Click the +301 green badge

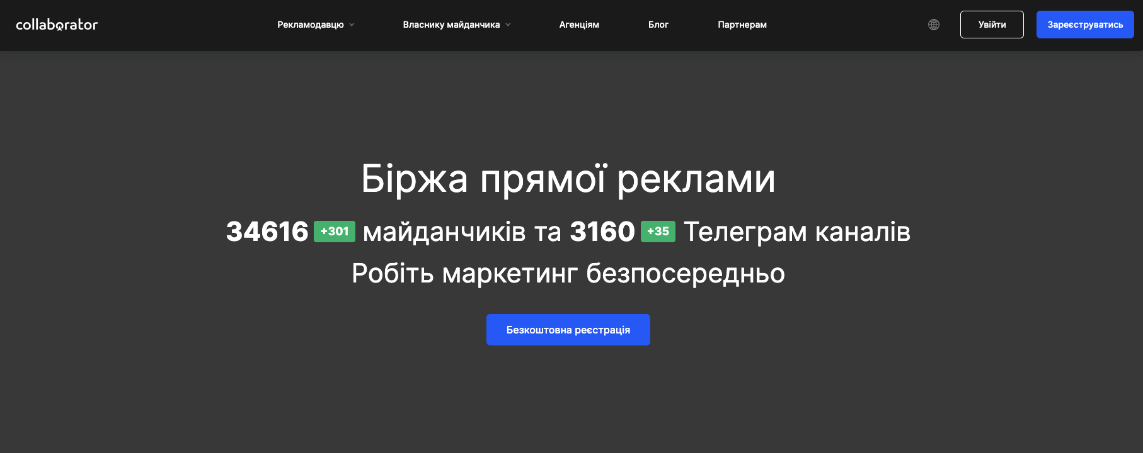pyautogui.click(x=335, y=232)
